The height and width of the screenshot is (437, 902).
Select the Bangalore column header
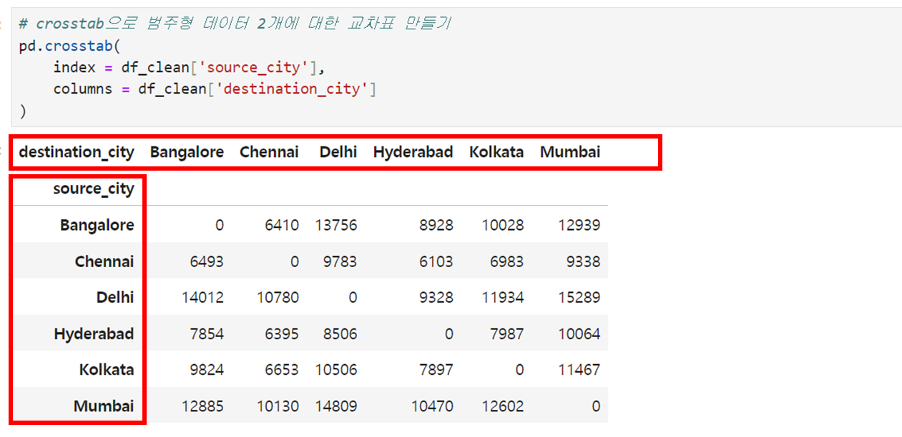[x=187, y=152]
